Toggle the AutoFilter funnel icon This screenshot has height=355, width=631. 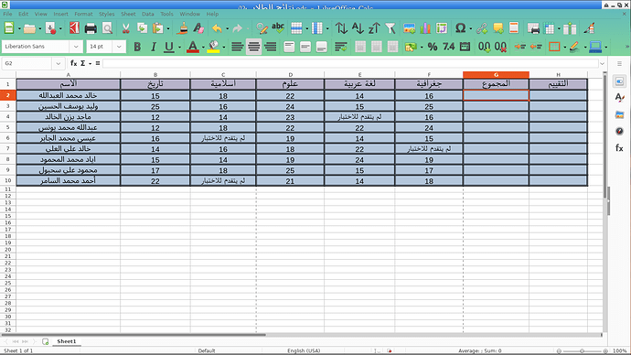point(390,28)
